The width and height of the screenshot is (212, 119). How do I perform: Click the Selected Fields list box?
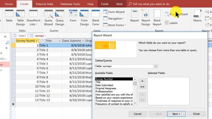point(169,91)
